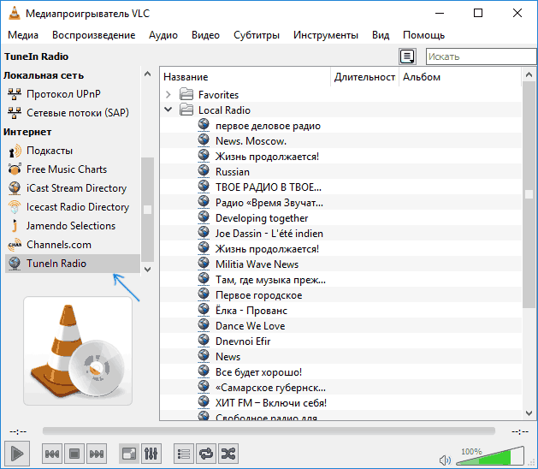Image resolution: width=538 pixels, height=469 pixels.
Task: Click the Favorites folder icon
Action: 186,94
